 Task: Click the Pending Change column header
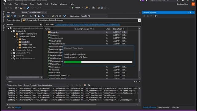pyautogui.click(x=82, y=29)
